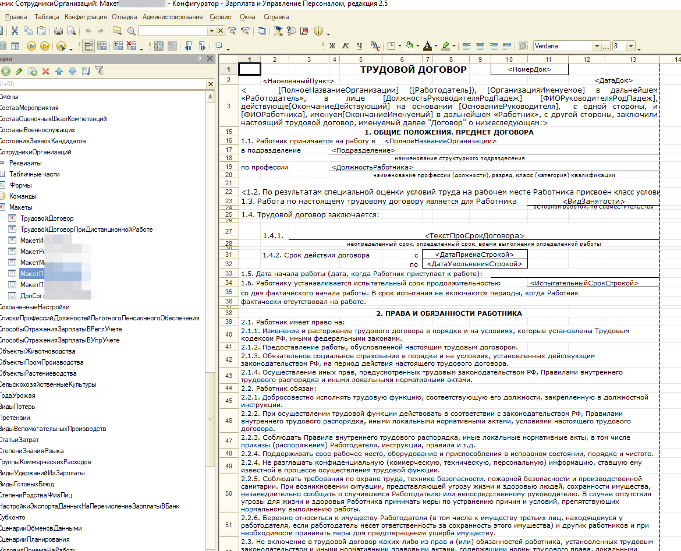Click the red X Delete icon in configuration panel
Screen dimensions: 681x551
click(x=45, y=71)
